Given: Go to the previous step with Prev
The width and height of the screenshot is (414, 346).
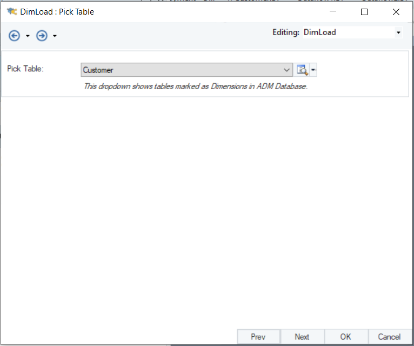Looking at the screenshot, I should 258,337.
